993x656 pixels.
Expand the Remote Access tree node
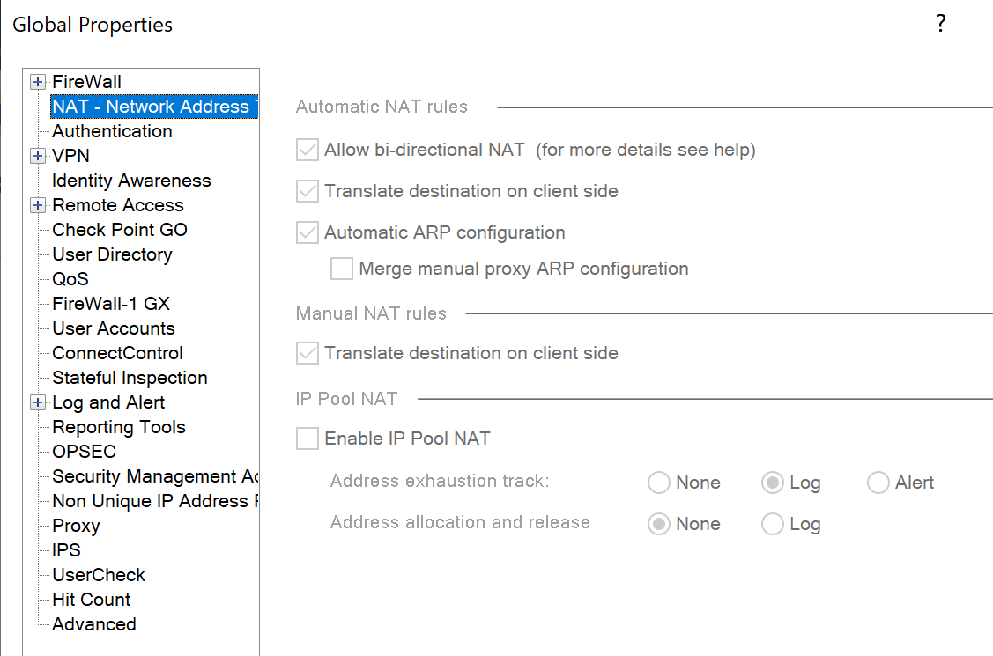coord(38,205)
